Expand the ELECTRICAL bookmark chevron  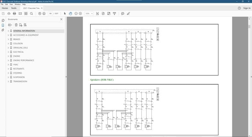point(8,52)
